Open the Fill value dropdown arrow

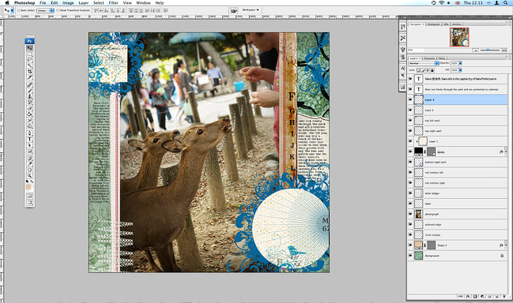pyautogui.click(x=460, y=70)
